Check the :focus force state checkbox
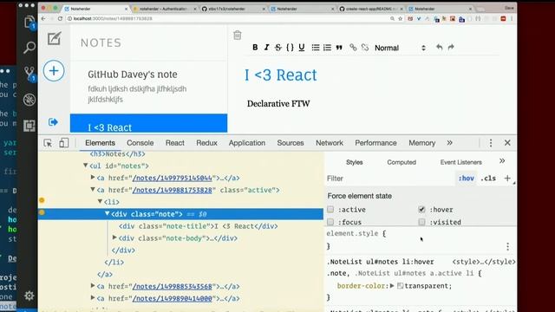 pos(330,222)
